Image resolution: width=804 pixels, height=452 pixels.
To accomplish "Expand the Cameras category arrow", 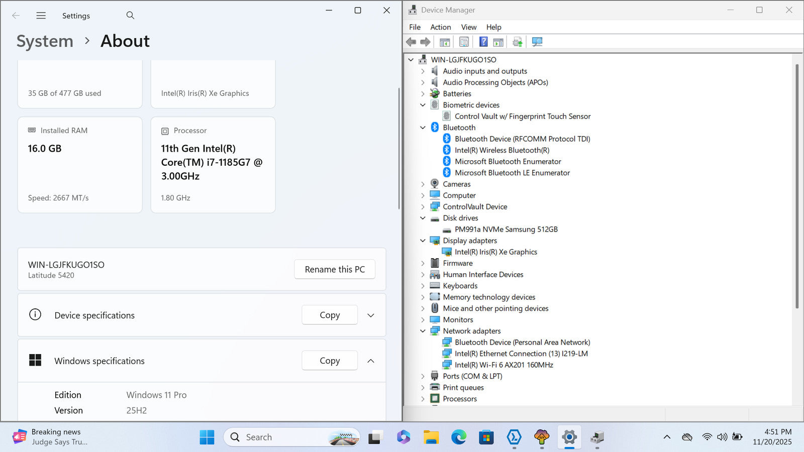I will [423, 184].
